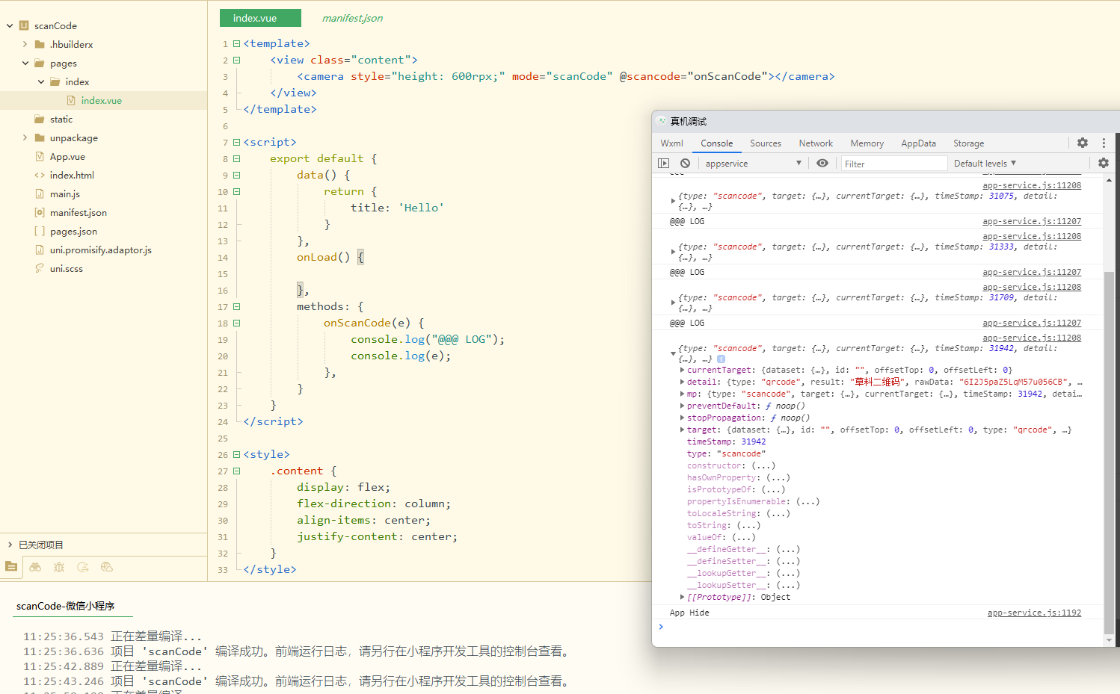Image resolution: width=1120 pixels, height=694 pixels.
Task: Open the Network tab in debugger
Action: 816,143
